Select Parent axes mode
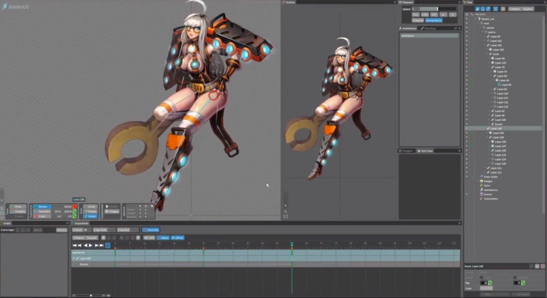Viewport: 547px width, 298px height. pos(90,211)
